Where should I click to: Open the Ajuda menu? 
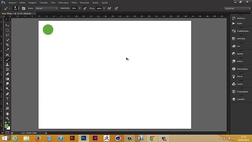coord(105,3)
